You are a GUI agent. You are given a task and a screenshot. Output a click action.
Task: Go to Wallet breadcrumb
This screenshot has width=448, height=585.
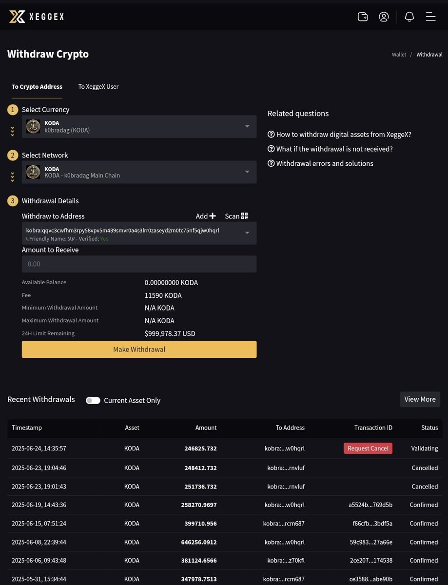pos(399,55)
